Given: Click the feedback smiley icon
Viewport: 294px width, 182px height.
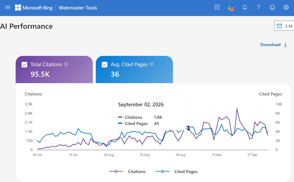Looking at the screenshot, I should coord(272,7).
